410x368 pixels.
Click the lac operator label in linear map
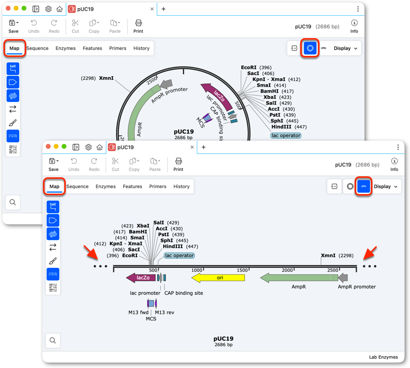click(x=180, y=256)
